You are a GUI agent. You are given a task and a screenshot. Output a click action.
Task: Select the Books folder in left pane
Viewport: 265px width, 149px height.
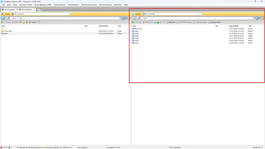(x=5, y=33)
